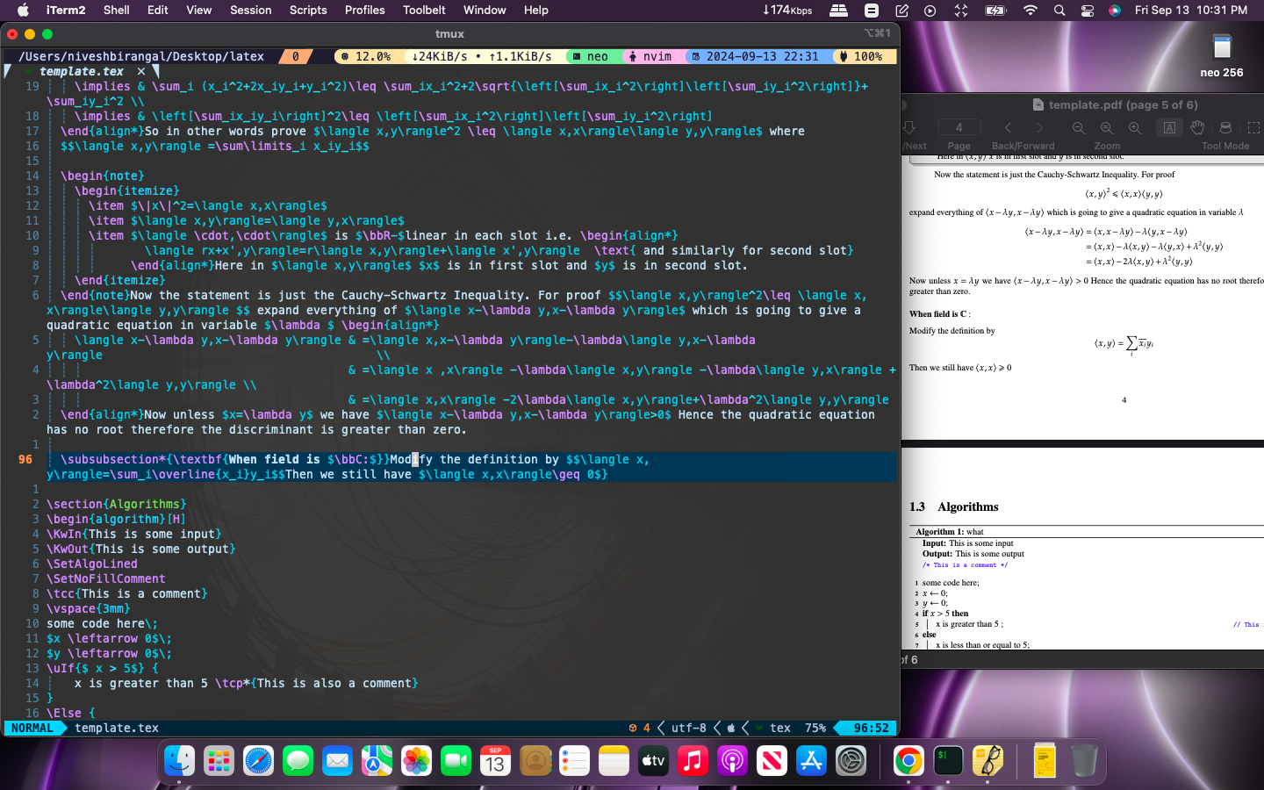This screenshot has width=1264, height=790.
Task: Launch FaceTime from the Dock
Action: tap(456, 760)
